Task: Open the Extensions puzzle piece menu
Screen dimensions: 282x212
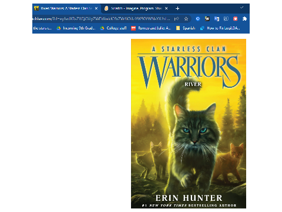Action: coord(244,19)
